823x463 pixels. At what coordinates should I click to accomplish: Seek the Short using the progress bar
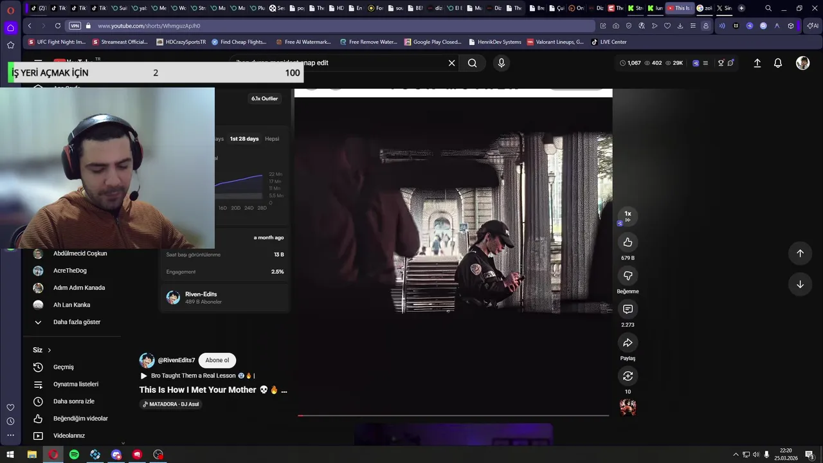click(x=453, y=415)
